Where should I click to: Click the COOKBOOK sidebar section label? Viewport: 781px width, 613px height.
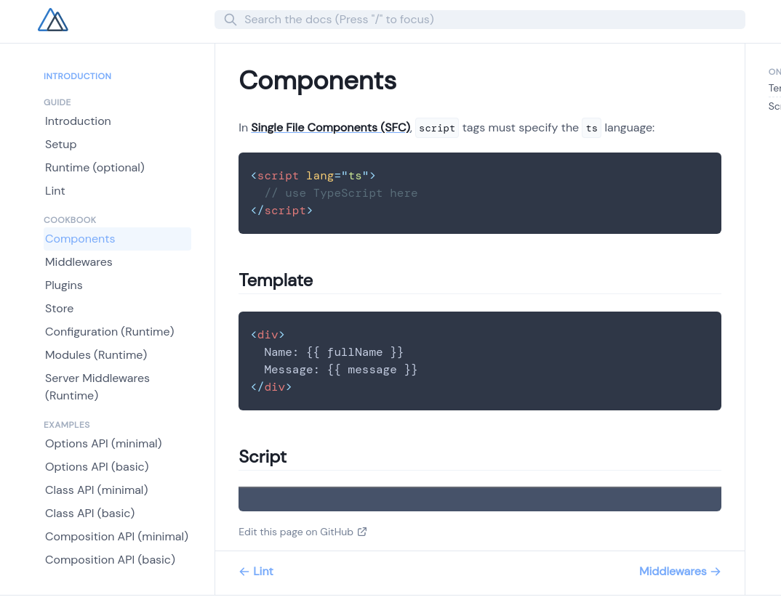pos(71,220)
